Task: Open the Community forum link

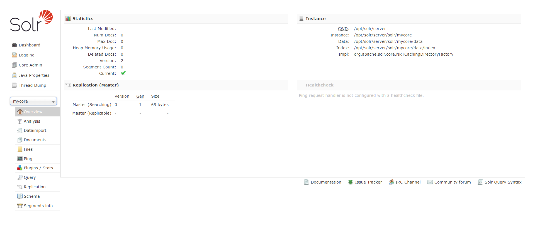Action: click(x=453, y=182)
